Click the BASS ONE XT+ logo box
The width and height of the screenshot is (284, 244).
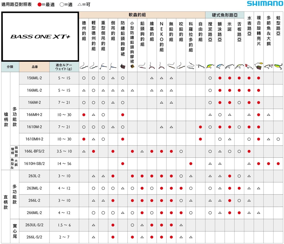point(40,37)
